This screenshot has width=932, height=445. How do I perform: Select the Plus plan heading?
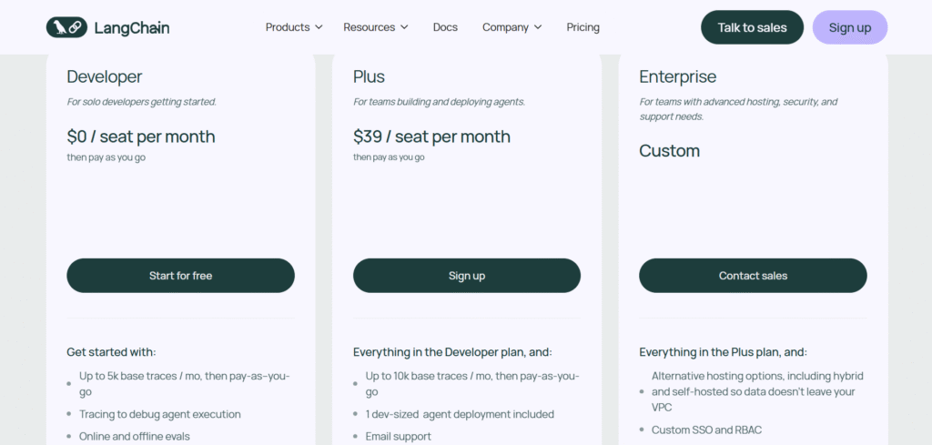pos(370,76)
